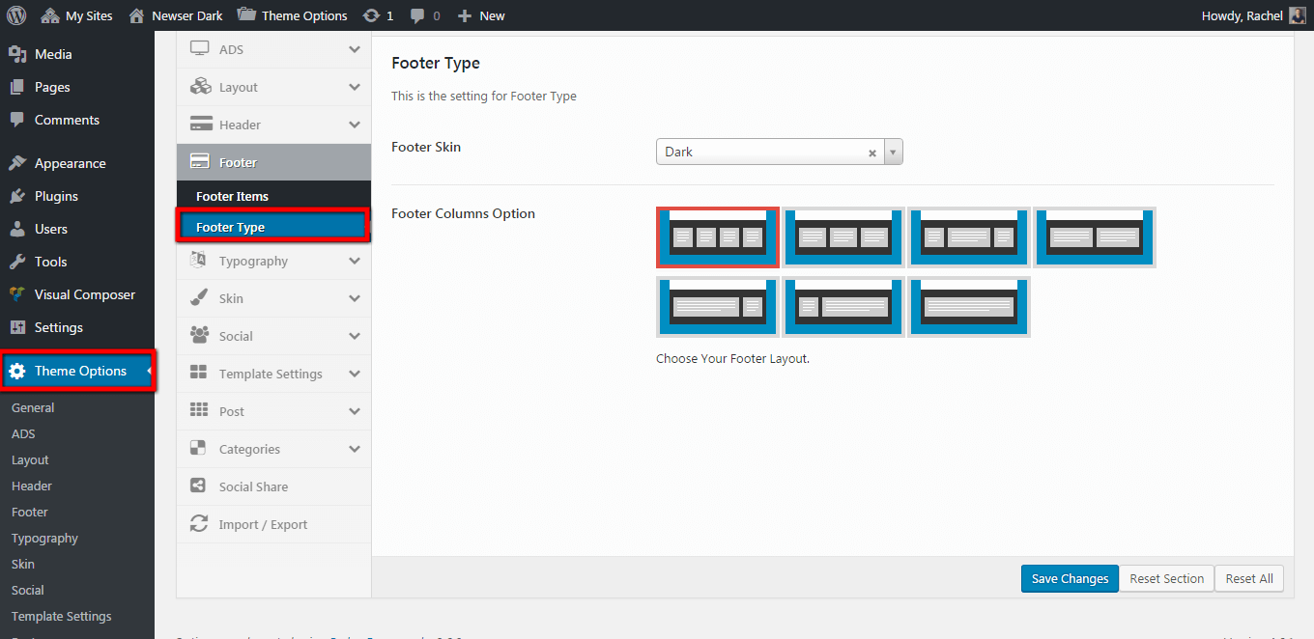
Task: Click Rachel's avatar thumbnail
Action: click(1298, 15)
